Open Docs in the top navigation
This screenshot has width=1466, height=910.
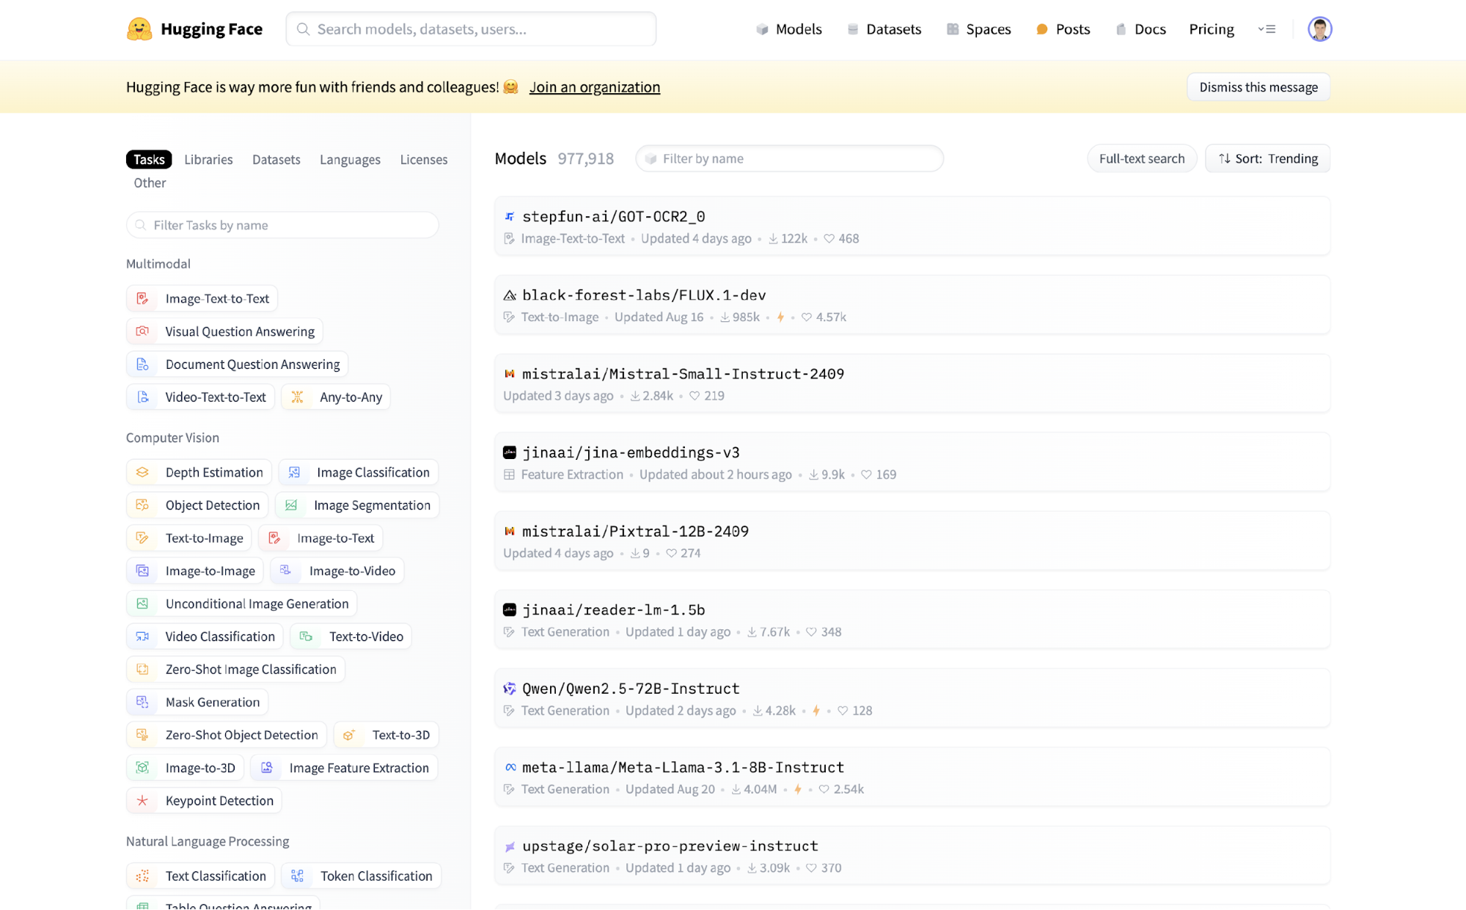[x=1140, y=29]
